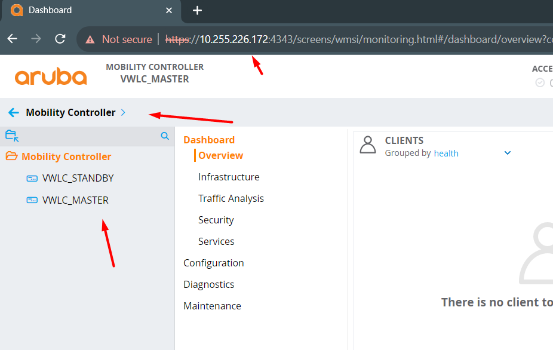Screen dimensions: 553x350
Task: Open the Grouped by health dropdown arrow
Action: pos(508,153)
